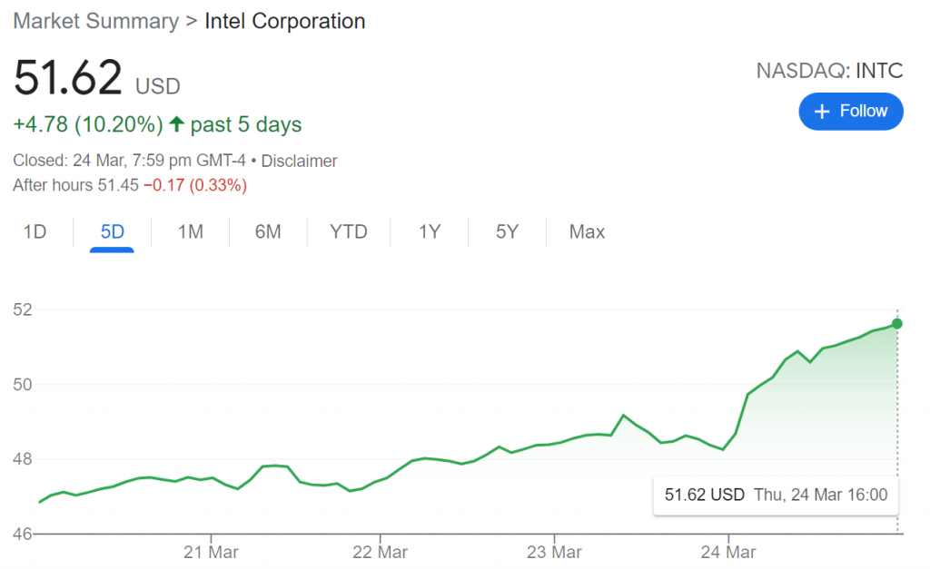Click the green up-arrow beside past 5 days
Image resolution: width=930 pixels, height=569 pixels.
pos(177,124)
